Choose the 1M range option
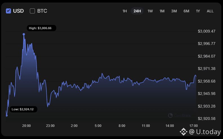This screenshot has width=223, height=139. pyautogui.click(x=162, y=11)
